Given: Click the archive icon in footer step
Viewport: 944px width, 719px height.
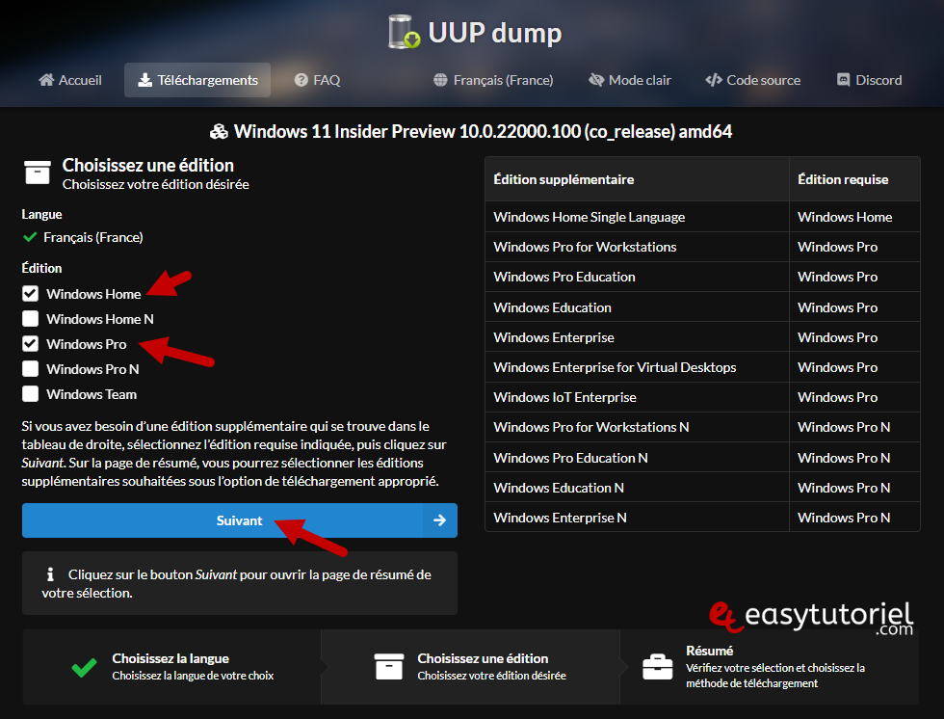Looking at the screenshot, I should (389, 666).
